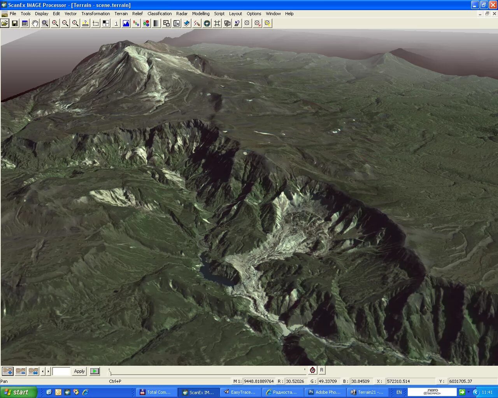Click the R record button
This screenshot has width=498, height=398.
click(321, 370)
